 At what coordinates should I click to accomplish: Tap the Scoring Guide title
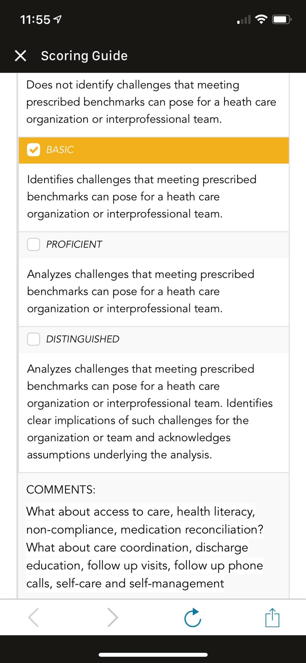(84, 56)
